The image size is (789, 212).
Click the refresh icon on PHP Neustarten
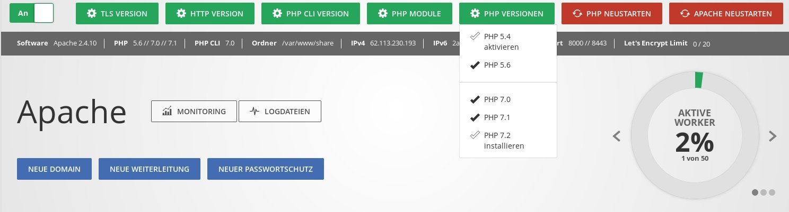point(577,14)
